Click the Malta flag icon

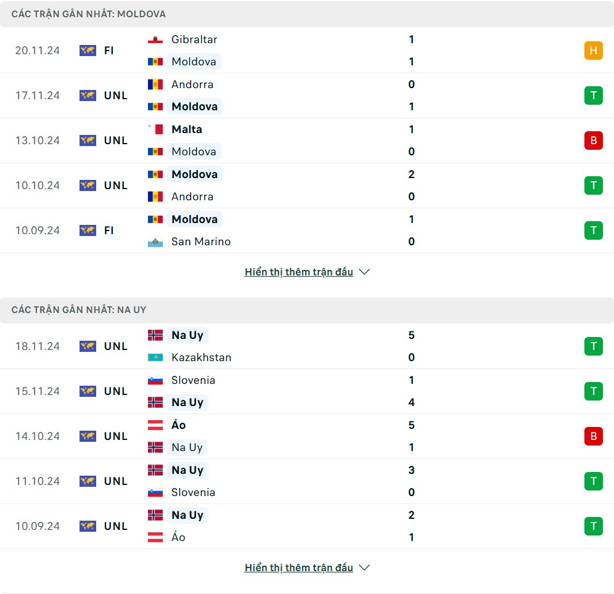pos(155,129)
